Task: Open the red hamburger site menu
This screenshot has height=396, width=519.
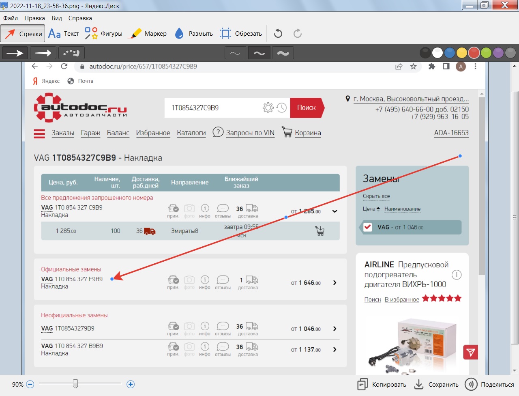Action: (x=39, y=133)
